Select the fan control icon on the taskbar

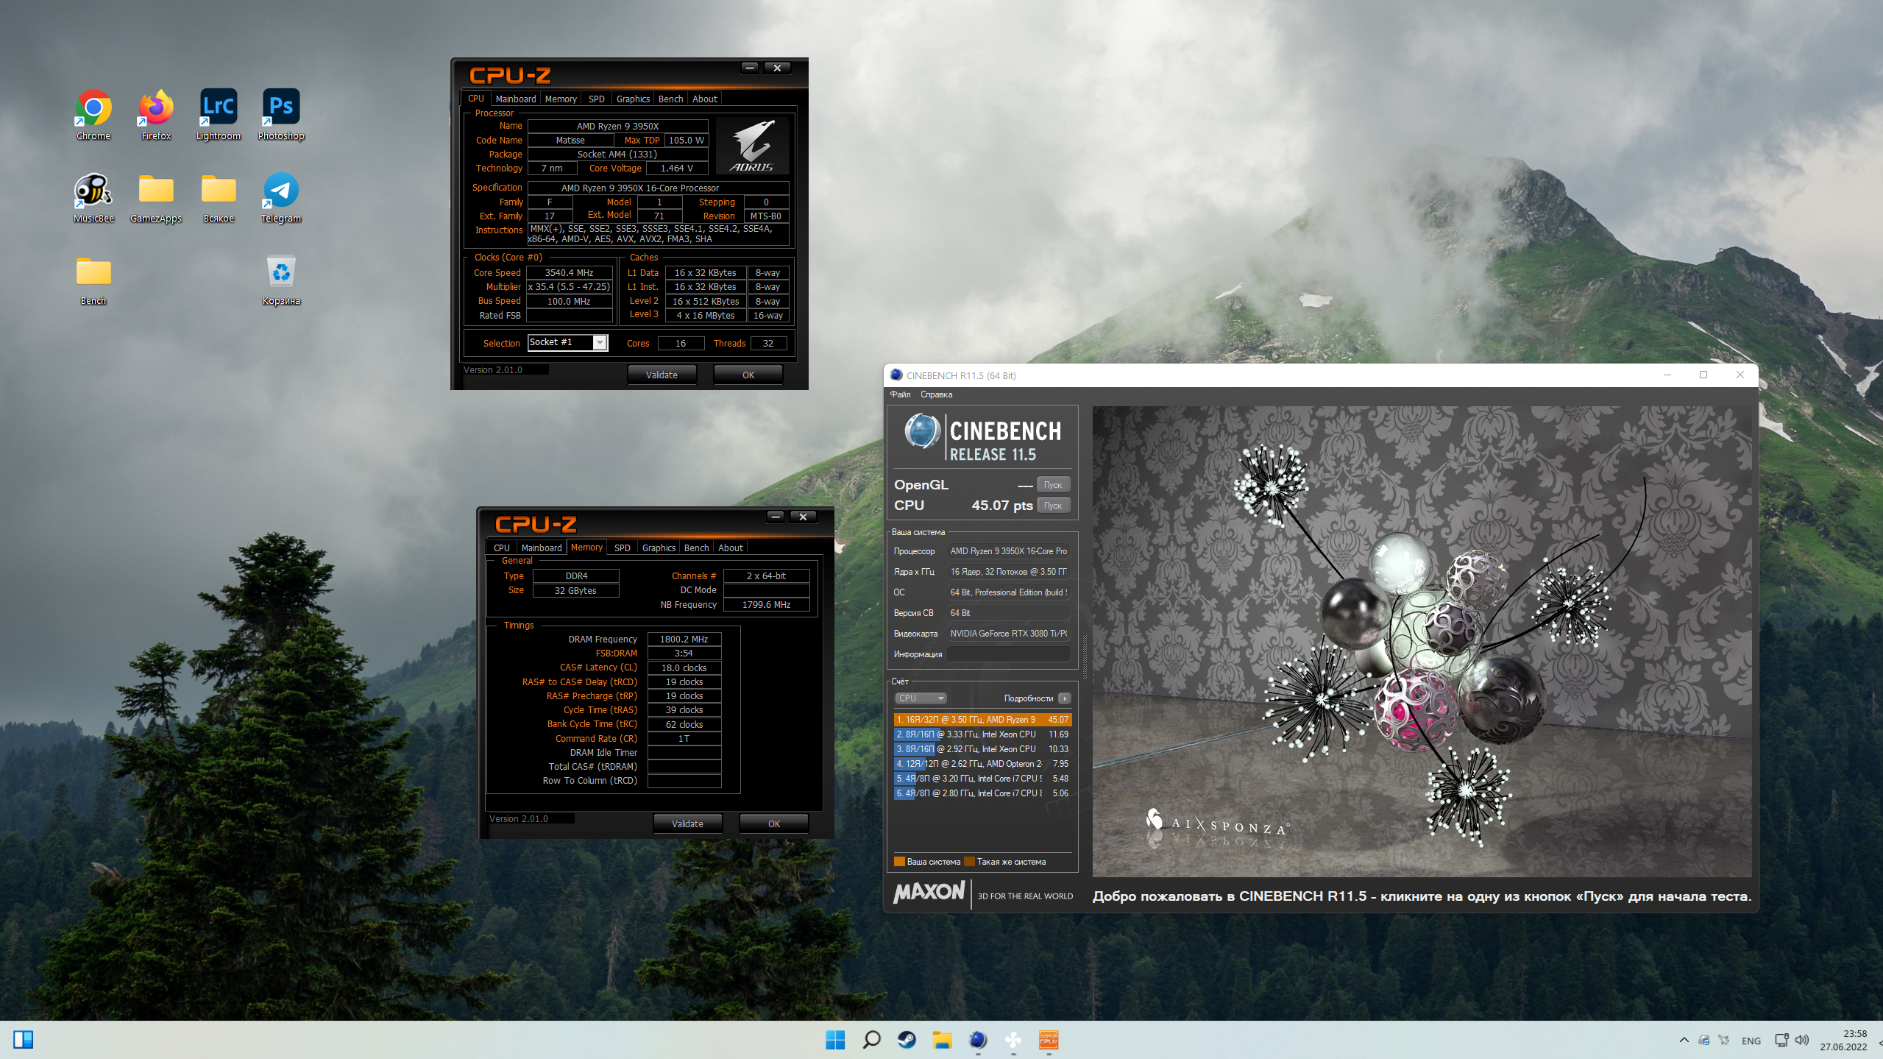point(1013,1039)
